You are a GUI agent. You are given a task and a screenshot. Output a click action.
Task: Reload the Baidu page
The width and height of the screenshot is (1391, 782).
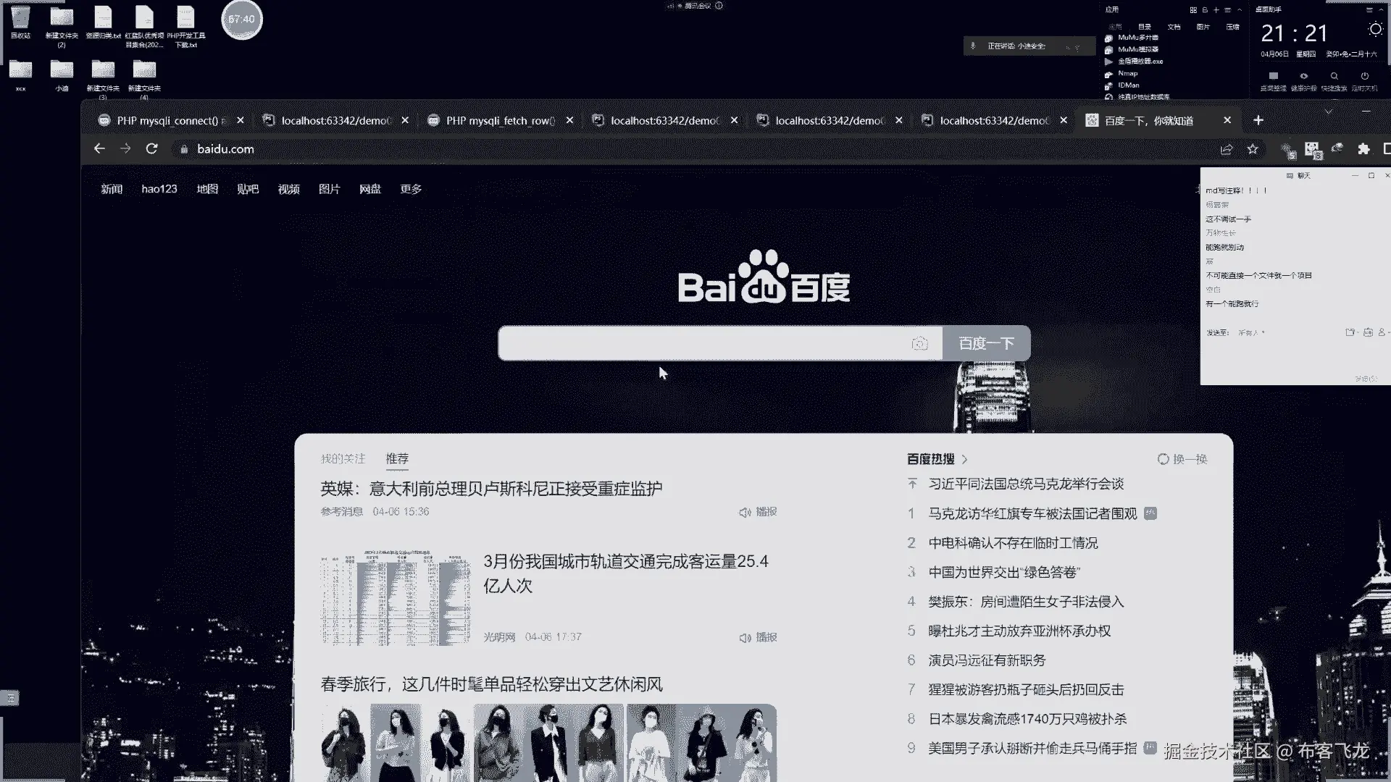click(x=151, y=149)
